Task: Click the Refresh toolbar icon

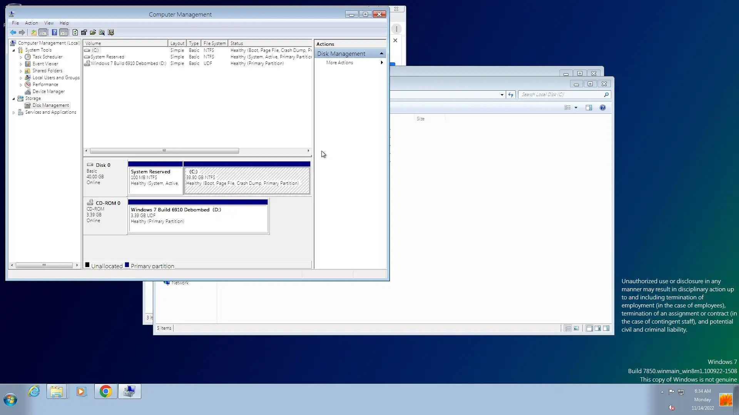Action: (x=75, y=33)
